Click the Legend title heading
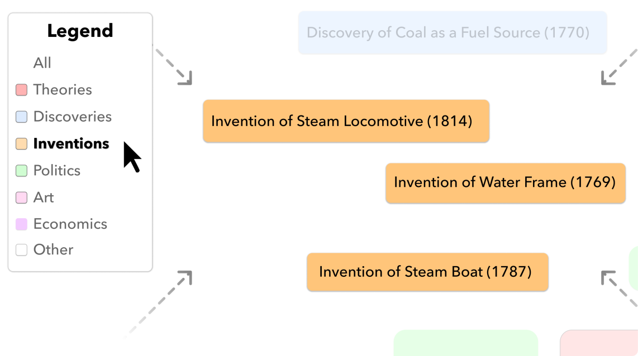This screenshot has height=356, width=638. coord(80,31)
